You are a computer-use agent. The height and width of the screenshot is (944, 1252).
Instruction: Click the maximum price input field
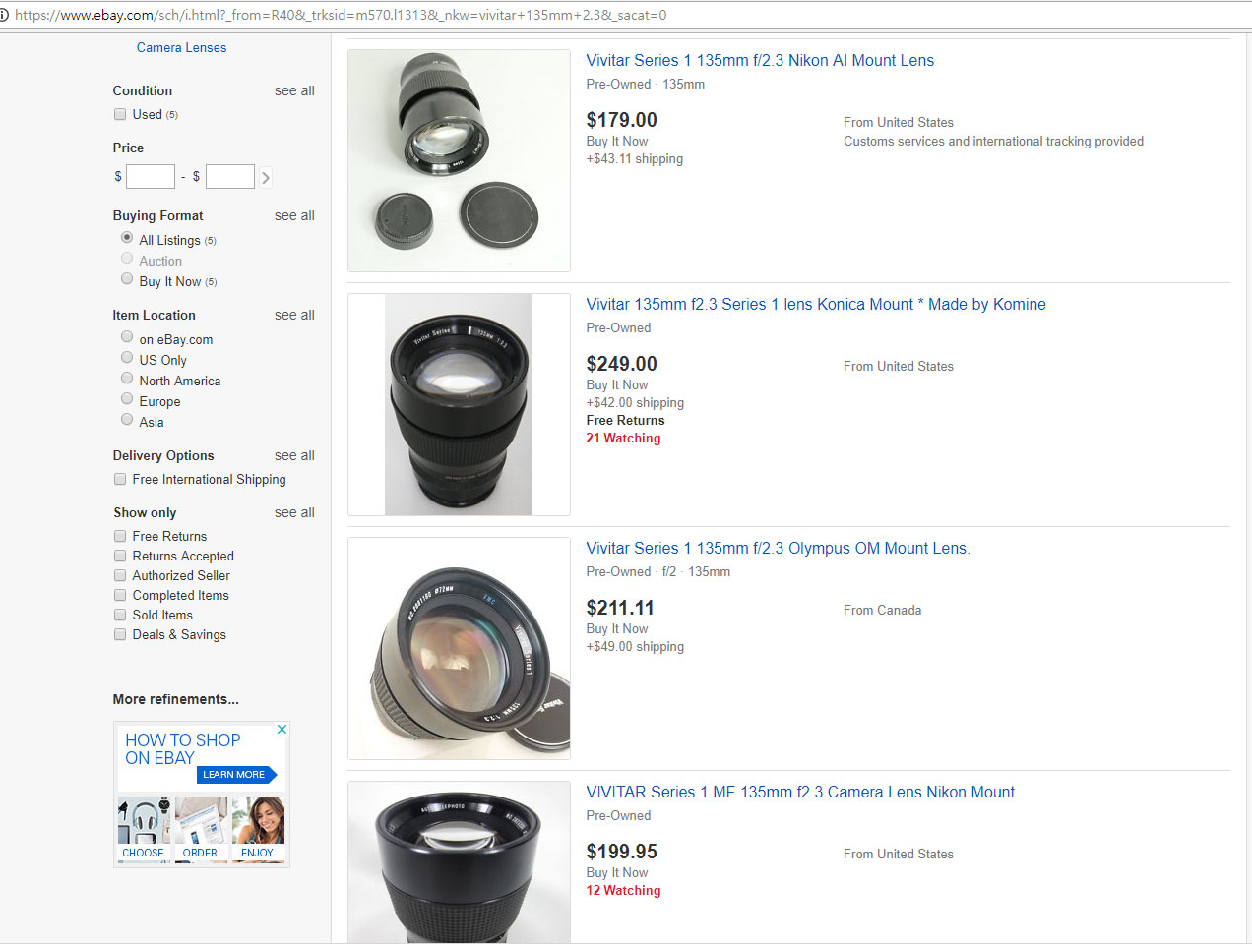pyautogui.click(x=230, y=176)
